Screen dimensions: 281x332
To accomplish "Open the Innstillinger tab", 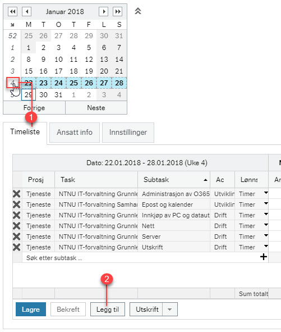I will pos(128,133).
